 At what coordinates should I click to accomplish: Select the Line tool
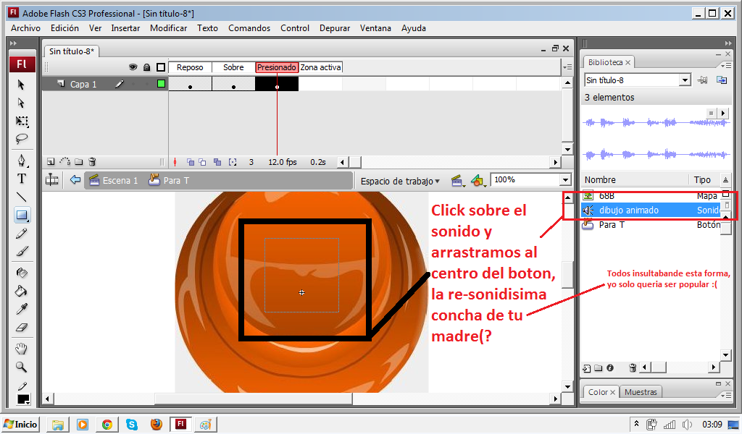click(22, 197)
